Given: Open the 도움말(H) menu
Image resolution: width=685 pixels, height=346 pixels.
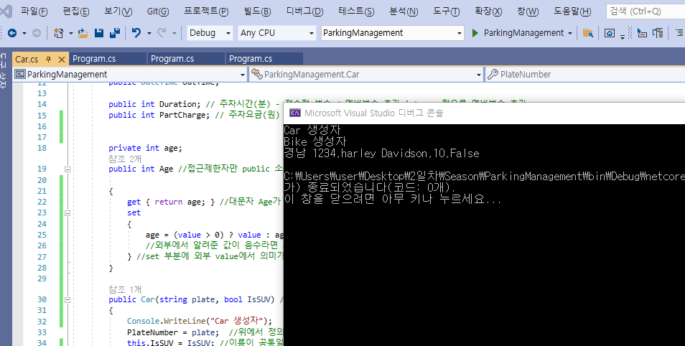Looking at the screenshot, I should point(572,11).
